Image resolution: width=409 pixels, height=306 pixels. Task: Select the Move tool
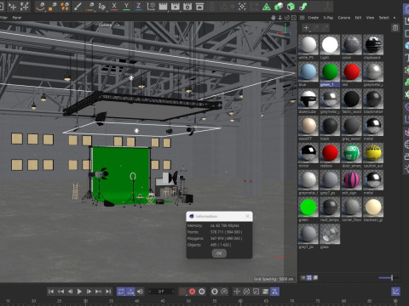(12, 6)
